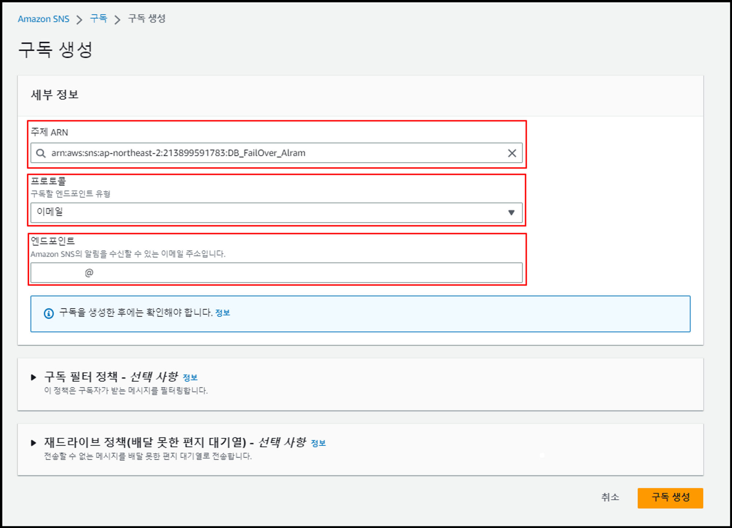Click 취소 cancel button
Viewport: 732px width, 528px height.
610,497
